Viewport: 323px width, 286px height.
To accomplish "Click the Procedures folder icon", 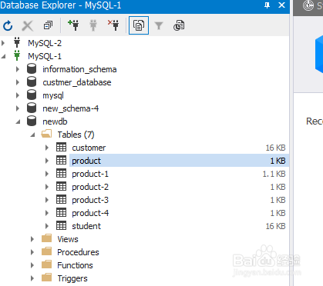I will tap(46, 251).
